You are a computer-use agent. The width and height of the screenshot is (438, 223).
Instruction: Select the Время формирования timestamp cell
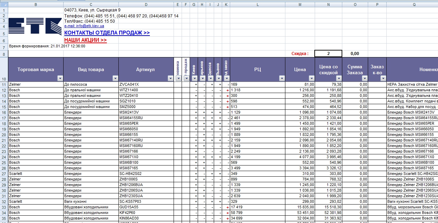click(x=47, y=46)
